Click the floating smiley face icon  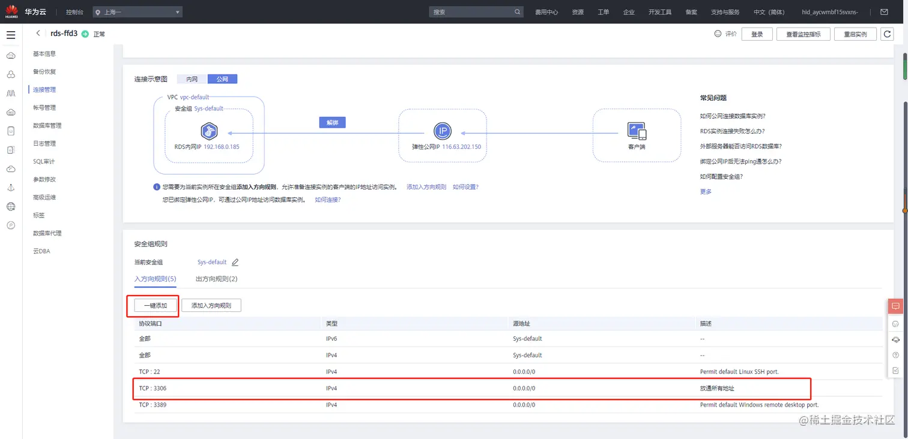point(895,324)
